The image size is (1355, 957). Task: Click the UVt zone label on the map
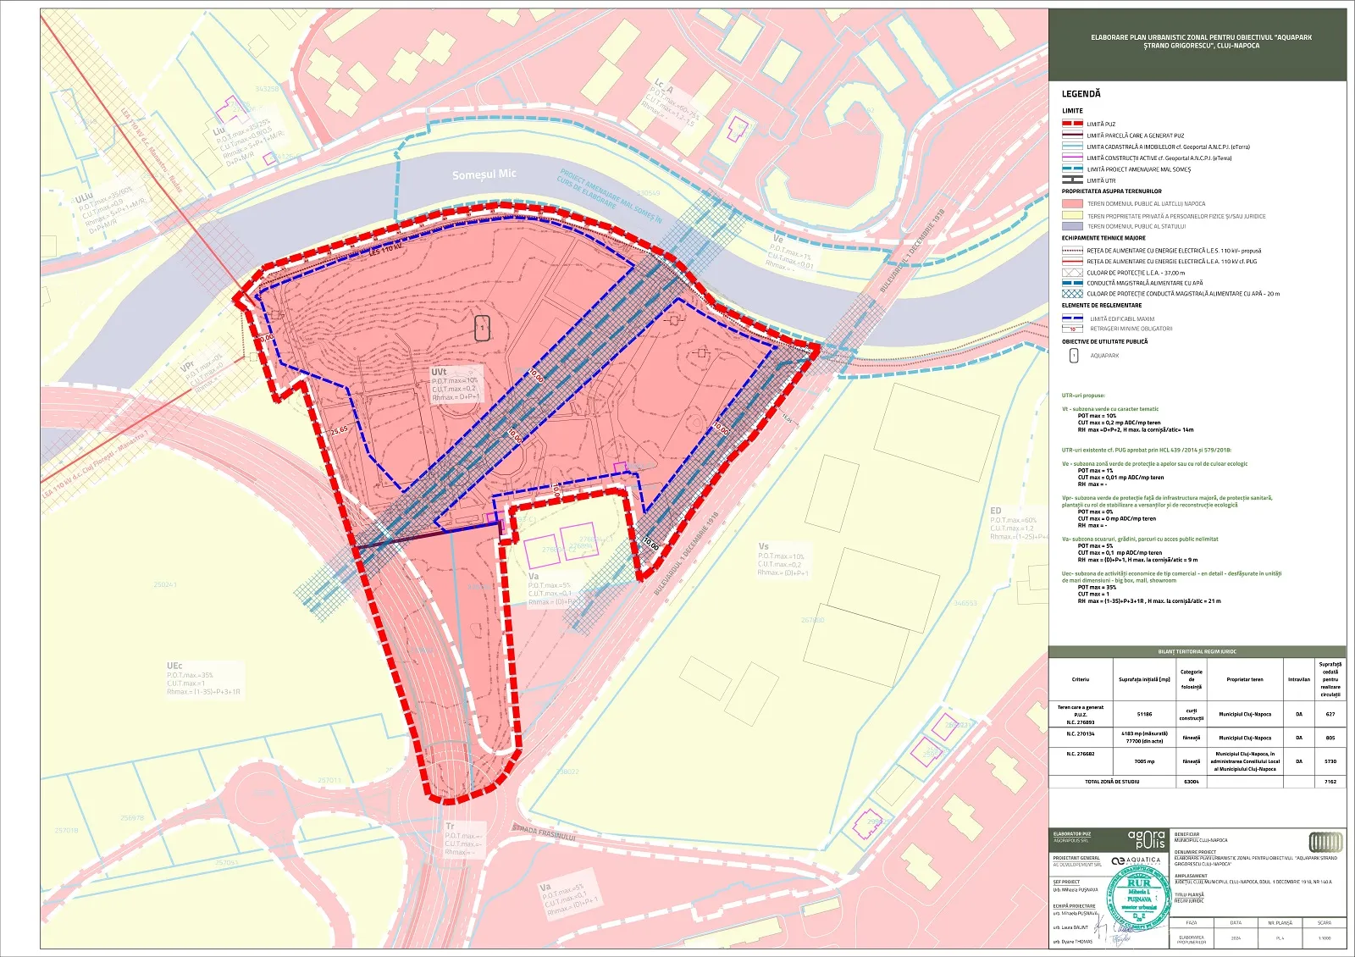pos(439,372)
